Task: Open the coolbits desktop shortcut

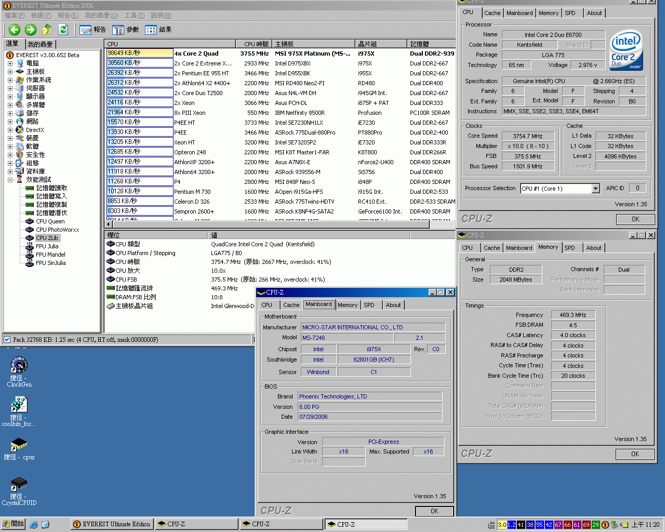Action: pyautogui.click(x=19, y=411)
